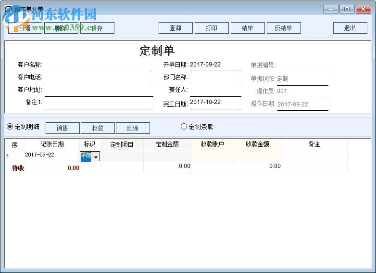Click the 标识 column header
The image size is (376, 273).
pos(90,144)
